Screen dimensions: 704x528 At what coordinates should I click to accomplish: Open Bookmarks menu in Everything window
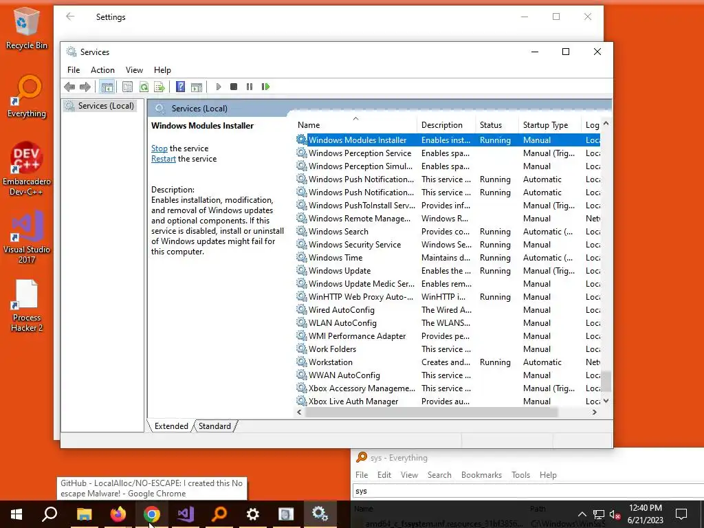click(x=481, y=474)
